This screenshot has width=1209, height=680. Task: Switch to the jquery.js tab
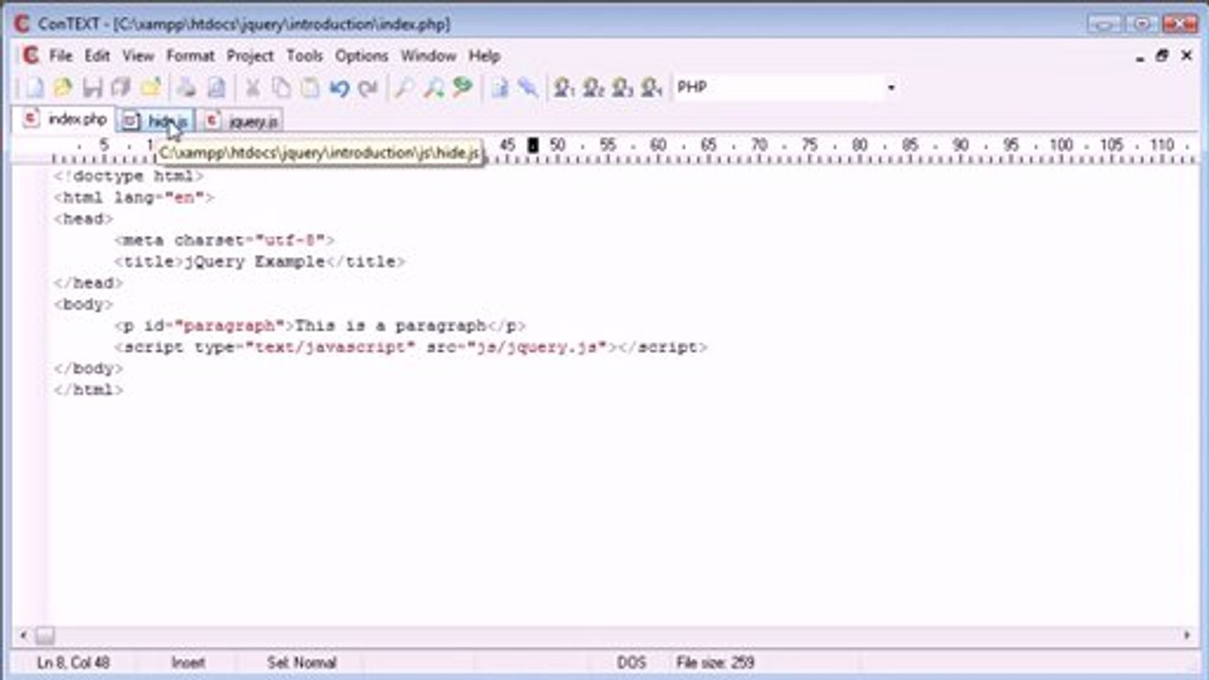coord(241,121)
